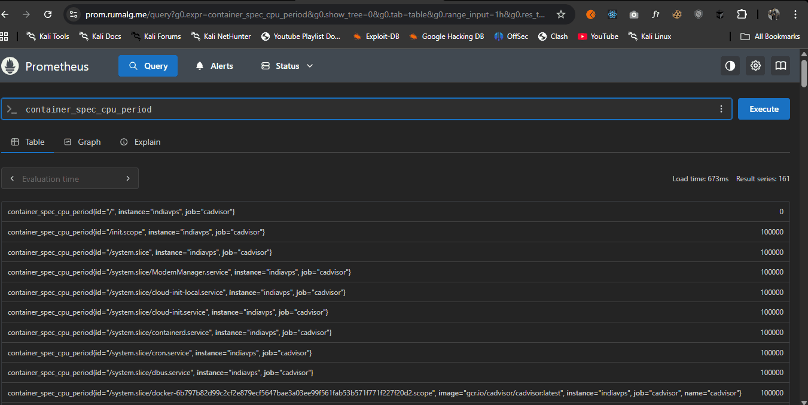This screenshot has width=808, height=405.
Task: Open the Exploit-DB bookmark
Action: [x=376, y=36]
